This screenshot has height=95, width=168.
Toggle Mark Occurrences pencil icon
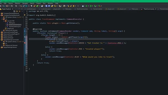pos(24,6)
